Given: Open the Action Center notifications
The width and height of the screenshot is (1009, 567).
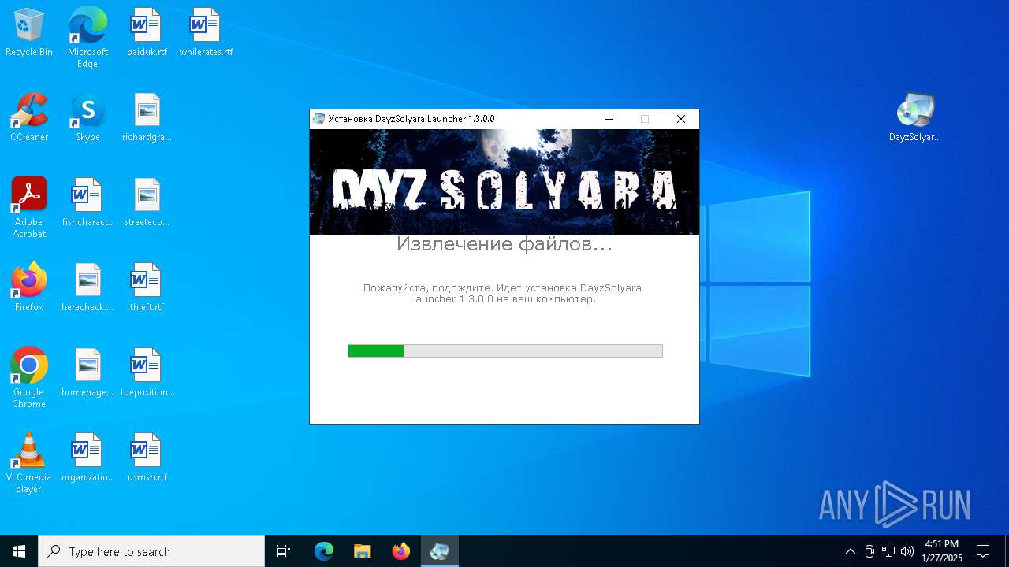Looking at the screenshot, I should (x=983, y=551).
